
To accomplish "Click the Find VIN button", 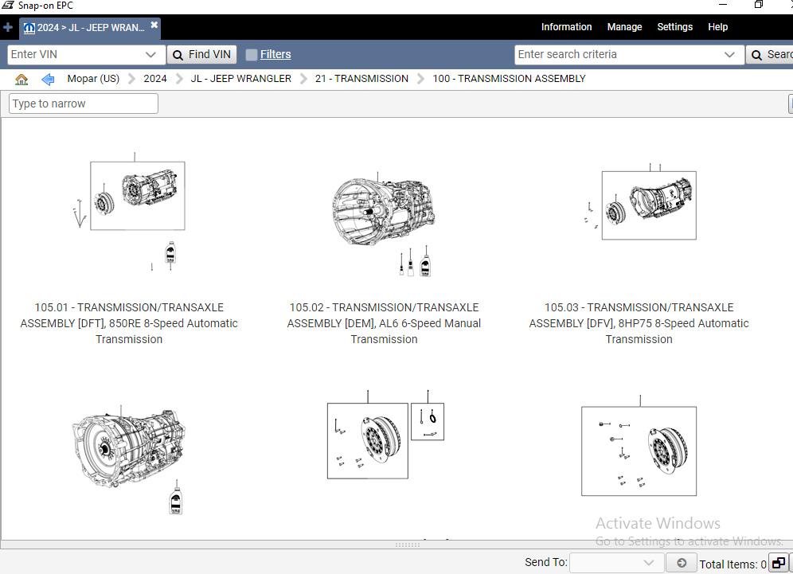I will [x=201, y=54].
